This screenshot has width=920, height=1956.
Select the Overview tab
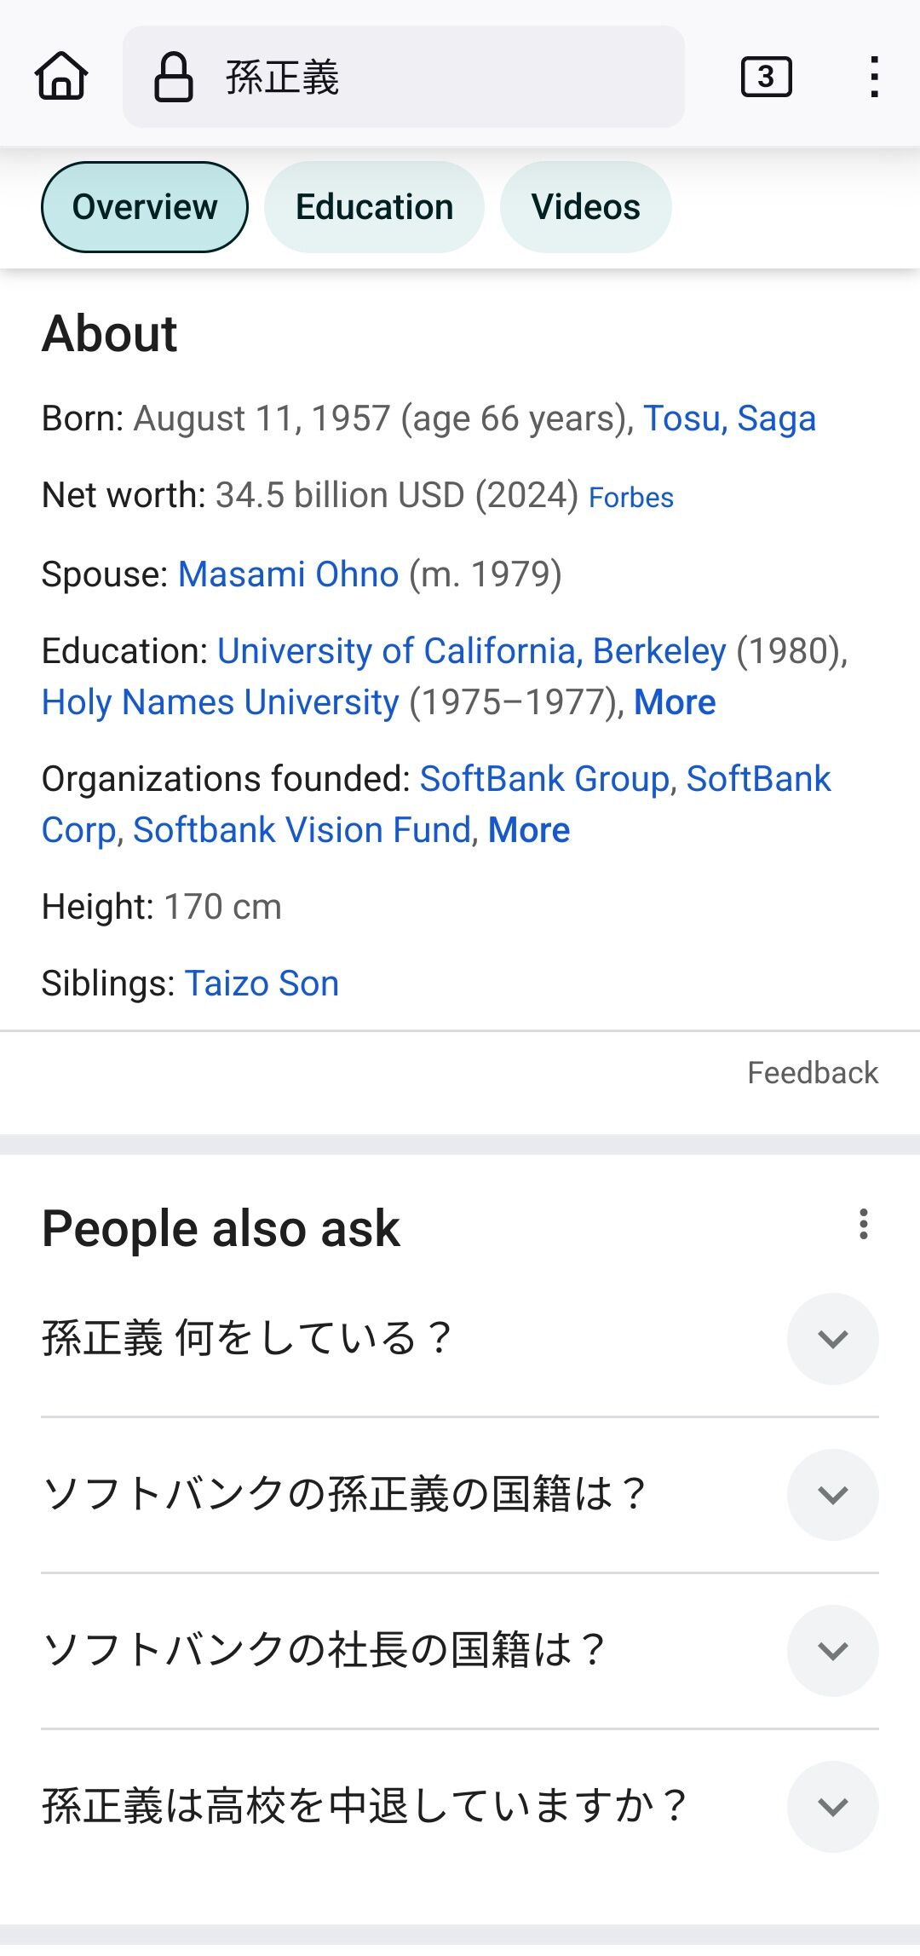point(145,207)
